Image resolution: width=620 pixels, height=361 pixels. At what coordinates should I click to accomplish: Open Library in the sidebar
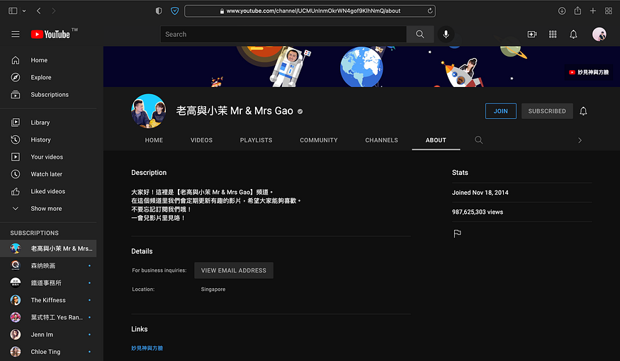click(48, 122)
